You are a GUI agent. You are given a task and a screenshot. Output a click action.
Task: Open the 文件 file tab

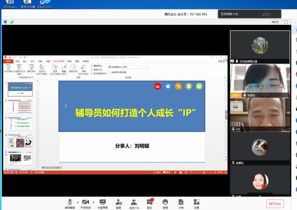pos(7,61)
